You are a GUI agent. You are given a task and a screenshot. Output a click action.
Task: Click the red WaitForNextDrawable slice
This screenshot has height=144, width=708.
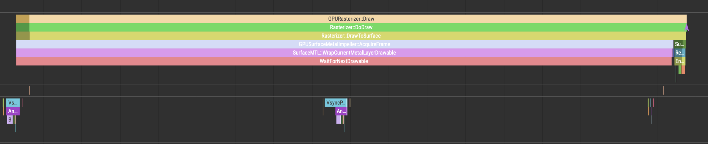344,61
